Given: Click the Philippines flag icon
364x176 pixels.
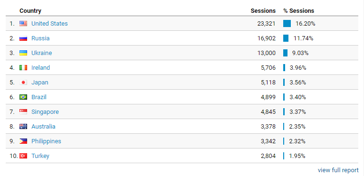Looking at the screenshot, I should pyautogui.click(x=23, y=141).
